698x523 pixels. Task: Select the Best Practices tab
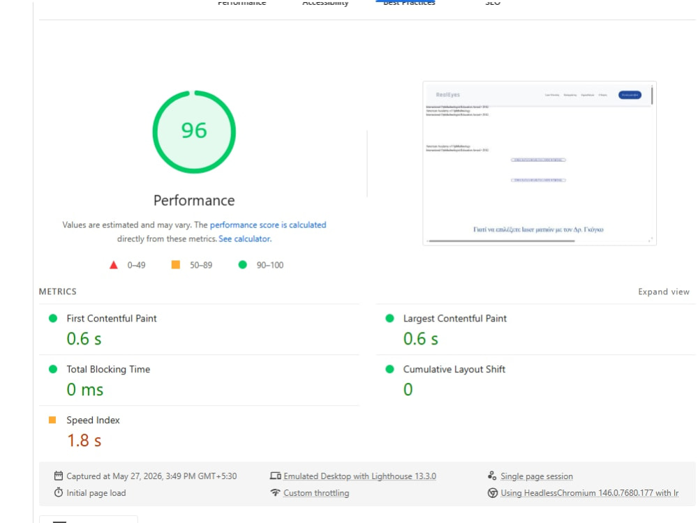click(x=409, y=3)
